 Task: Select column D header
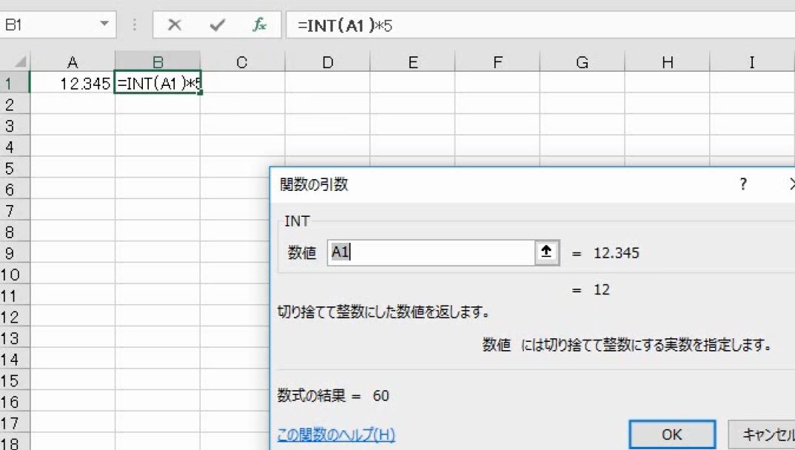point(326,62)
